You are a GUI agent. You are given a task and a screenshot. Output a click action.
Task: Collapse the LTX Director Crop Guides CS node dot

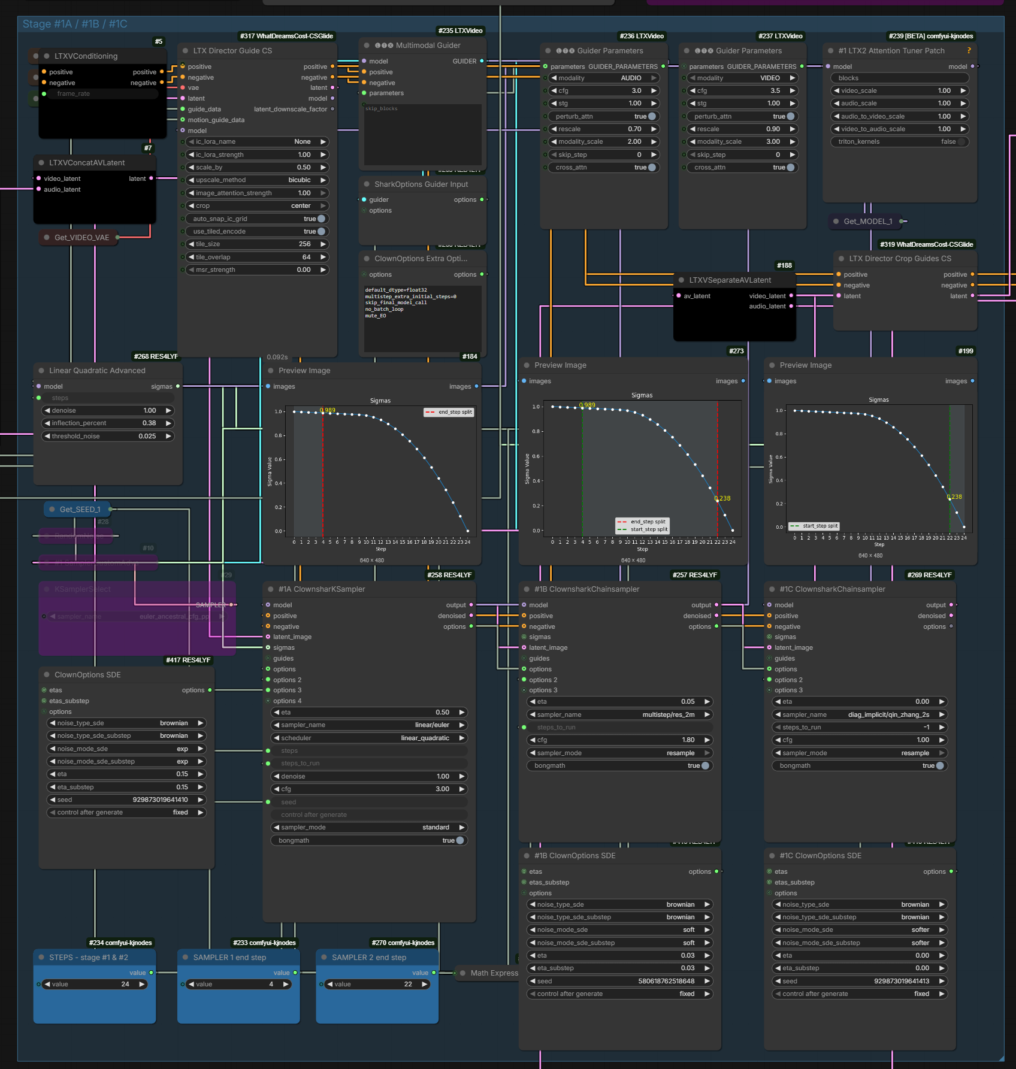pos(841,259)
